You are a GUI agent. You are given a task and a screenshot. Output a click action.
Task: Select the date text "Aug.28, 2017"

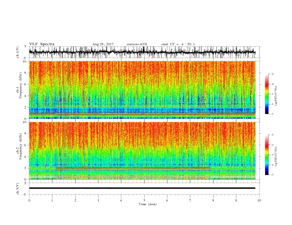pos(103,44)
